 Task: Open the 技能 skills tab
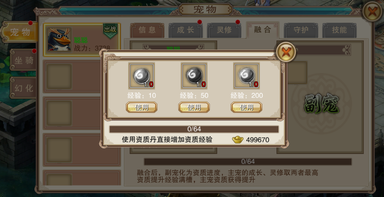[339, 30]
